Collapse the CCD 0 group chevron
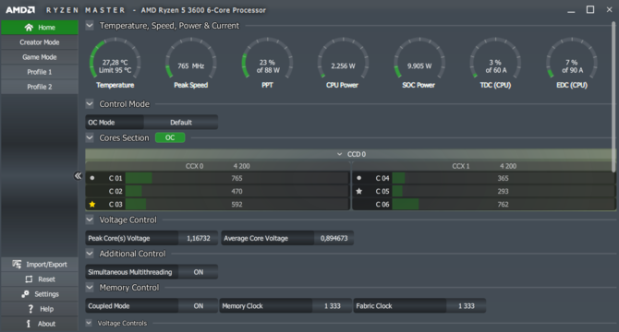This screenshot has width=619, height=332. (x=339, y=154)
